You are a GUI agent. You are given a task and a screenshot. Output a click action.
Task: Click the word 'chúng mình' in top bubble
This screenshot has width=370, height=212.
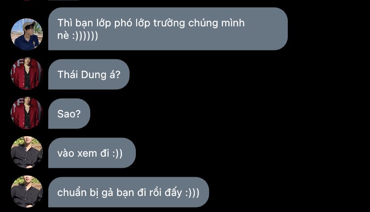pyautogui.click(x=217, y=24)
